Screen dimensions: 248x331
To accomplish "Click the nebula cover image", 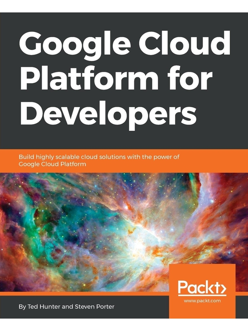I will [124, 232].
